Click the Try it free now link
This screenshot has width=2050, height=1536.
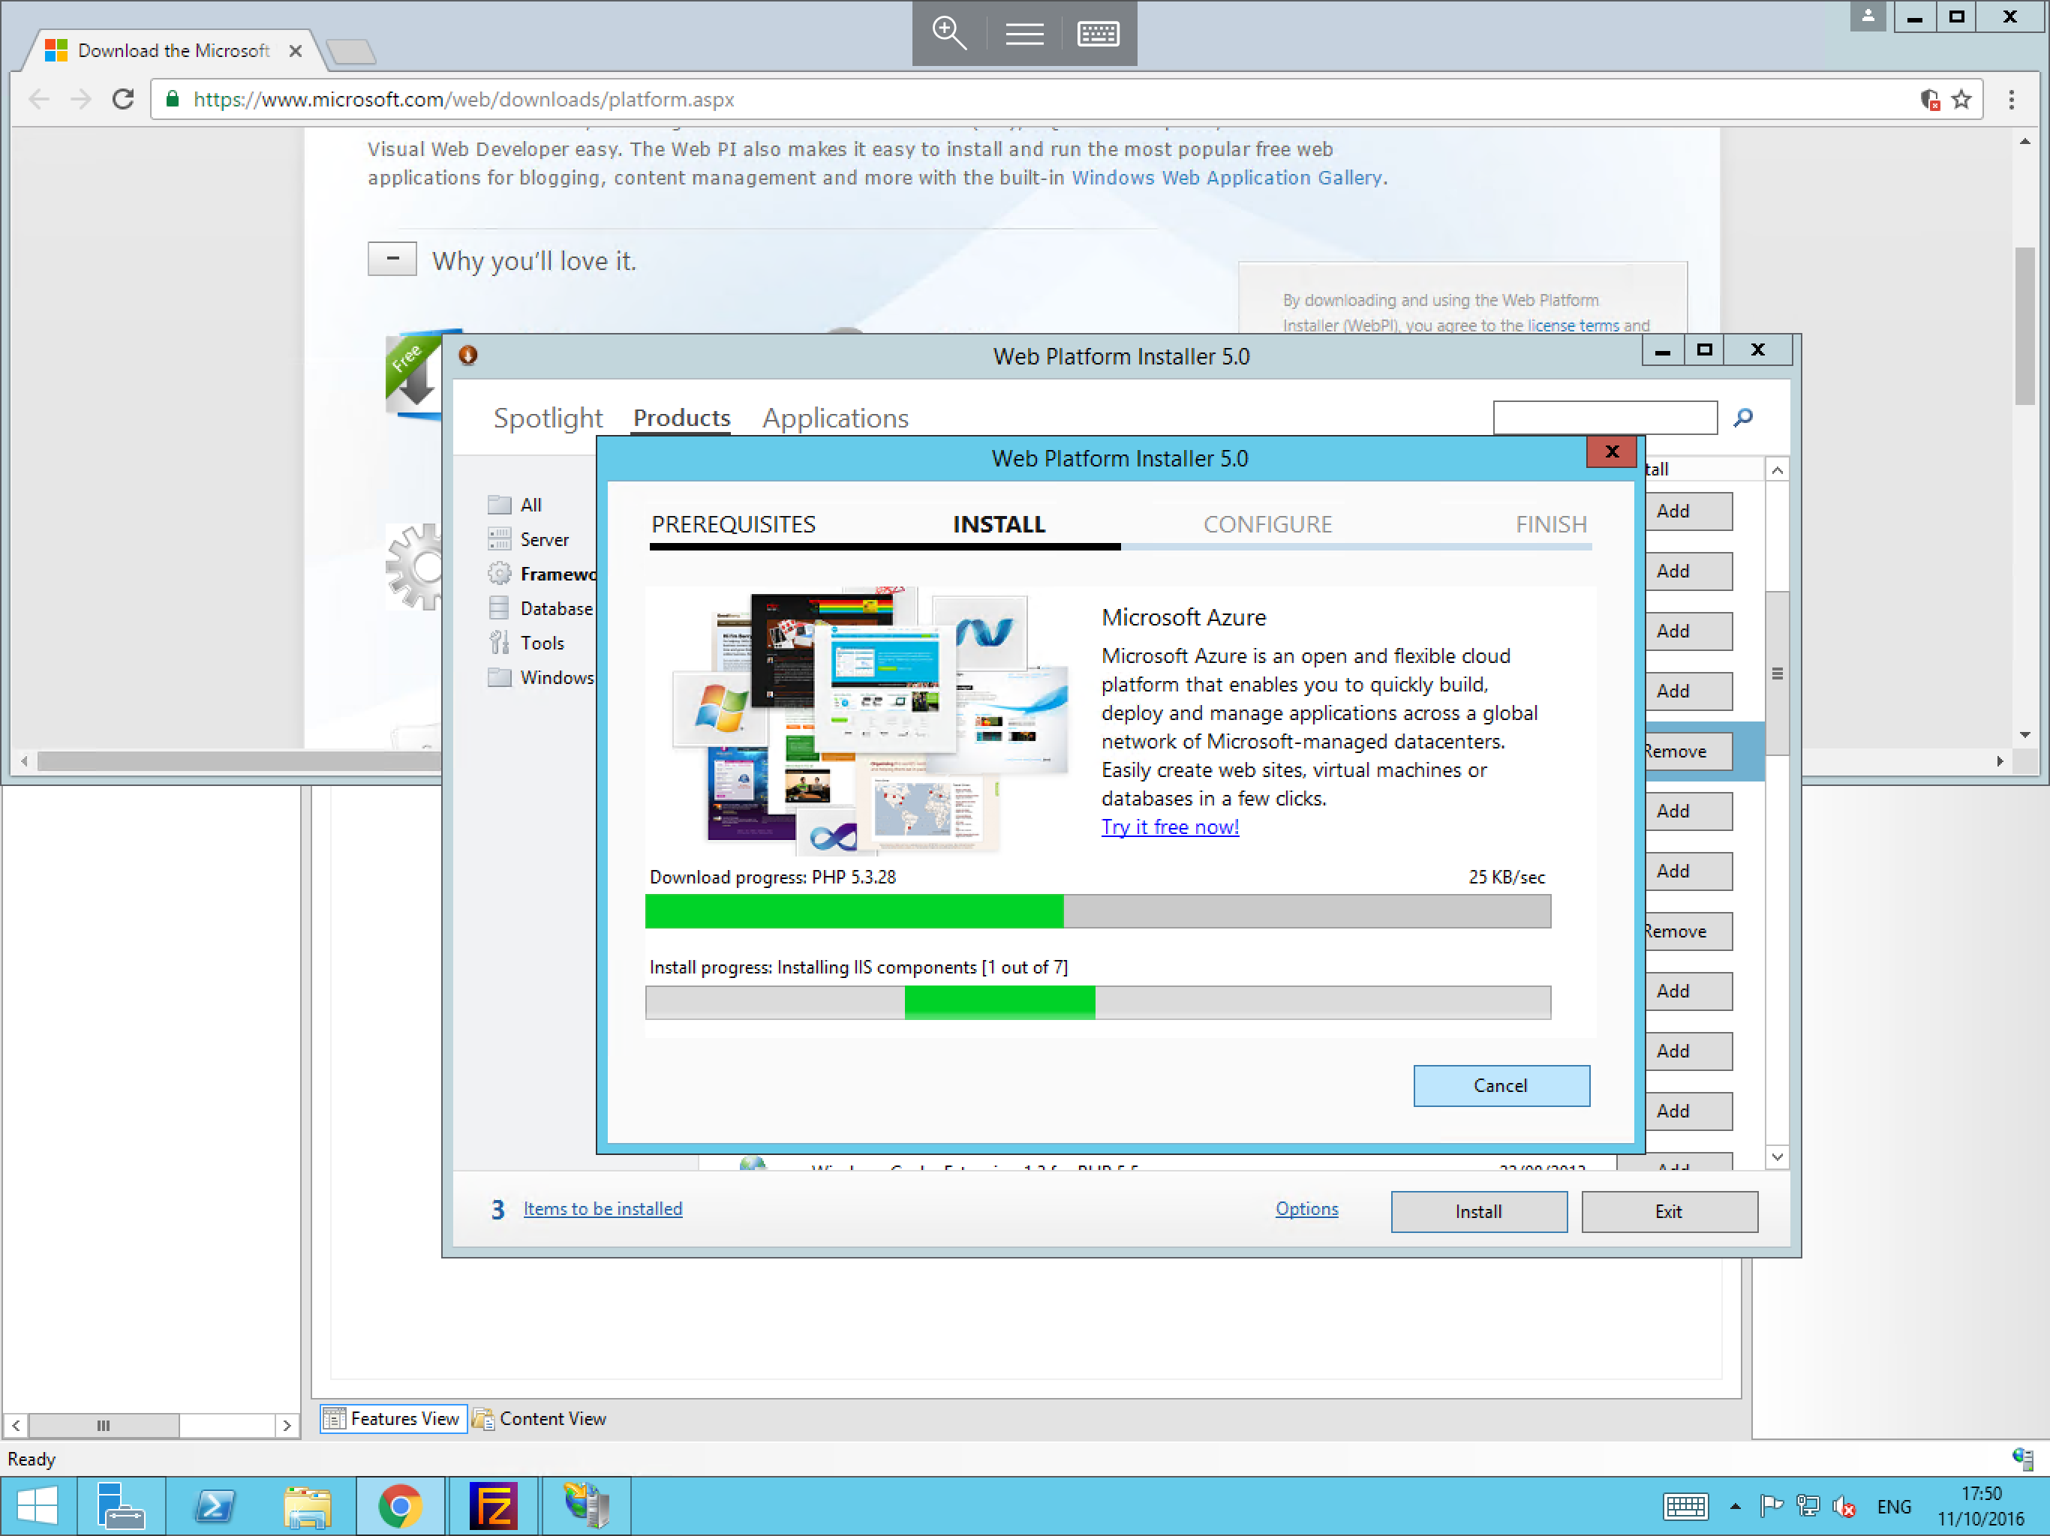tap(1168, 826)
